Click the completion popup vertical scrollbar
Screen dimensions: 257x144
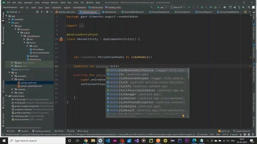click(x=188, y=74)
